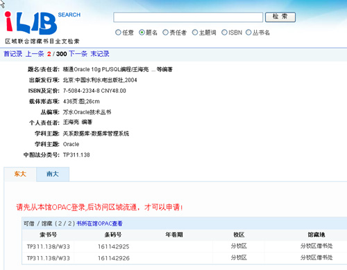
Task: Select row with barcode 161142926
Action: (x=184, y=258)
